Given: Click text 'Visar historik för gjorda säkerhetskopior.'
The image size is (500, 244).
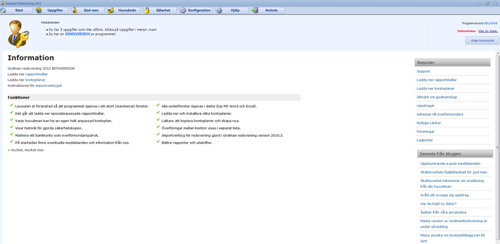Looking at the screenshot, I should 49,128.
